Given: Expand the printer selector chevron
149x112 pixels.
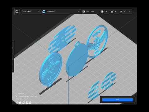Looking at the screenshot, I should 39,12.
